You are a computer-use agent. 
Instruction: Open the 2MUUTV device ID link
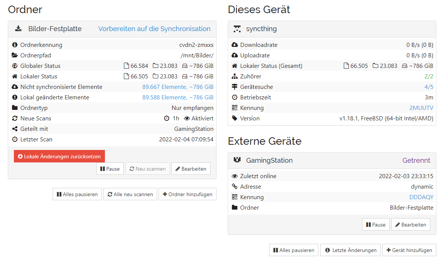(421, 108)
